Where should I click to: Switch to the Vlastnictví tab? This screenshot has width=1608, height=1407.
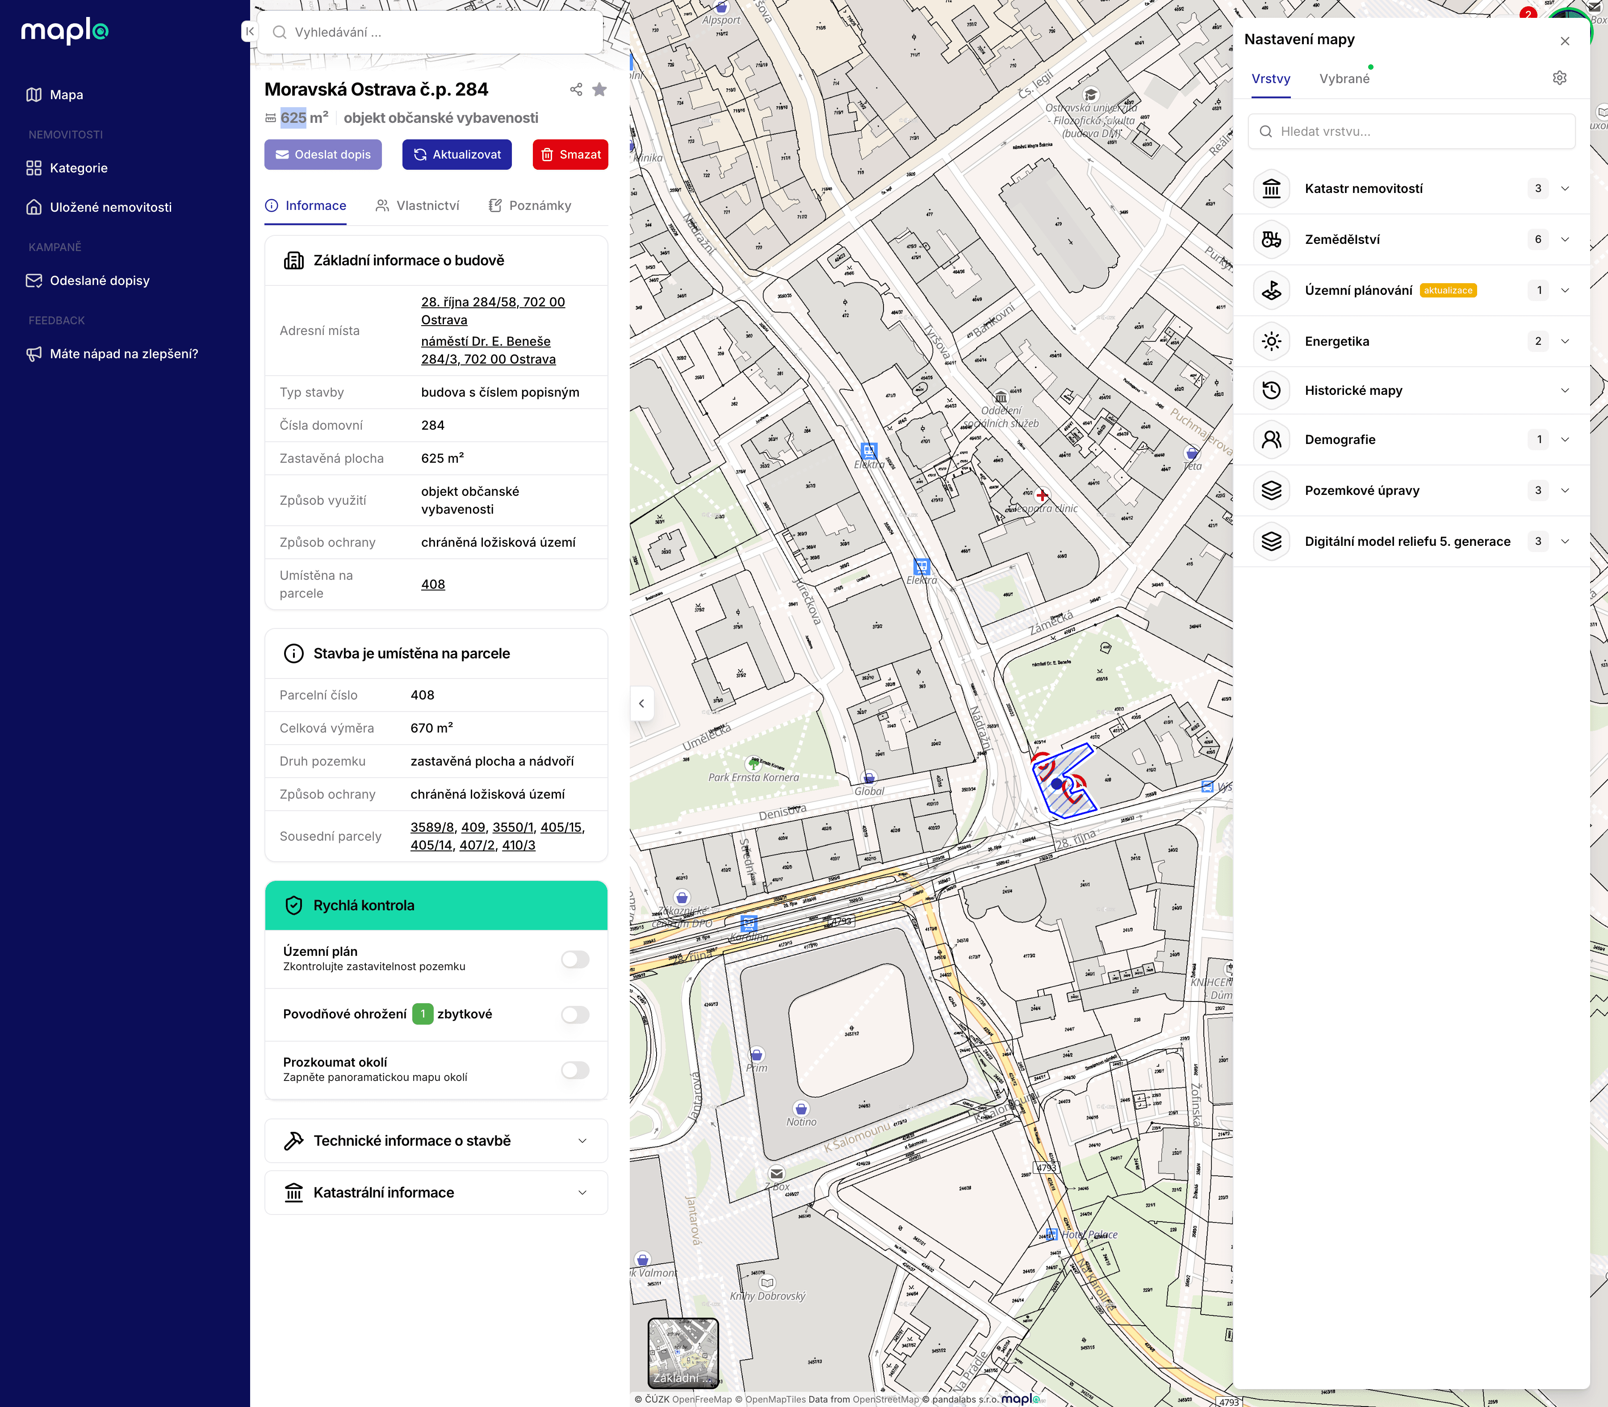417,206
